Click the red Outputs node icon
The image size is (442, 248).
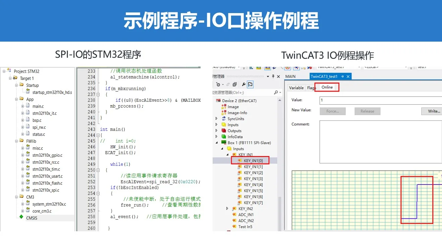click(x=224, y=131)
